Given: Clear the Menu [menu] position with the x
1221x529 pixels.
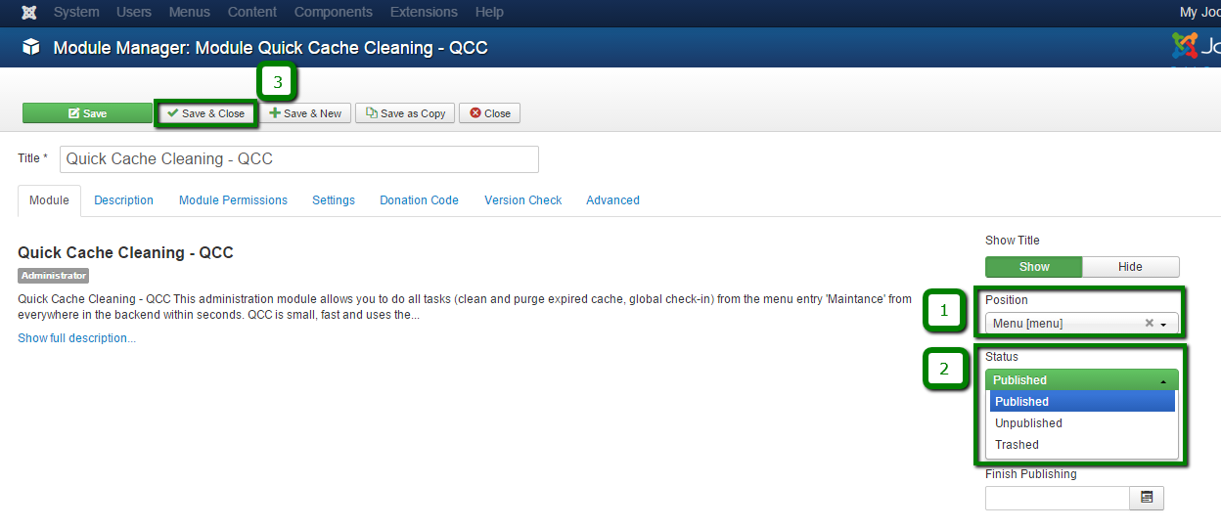Looking at the screenshot, I should point(1149,324).
